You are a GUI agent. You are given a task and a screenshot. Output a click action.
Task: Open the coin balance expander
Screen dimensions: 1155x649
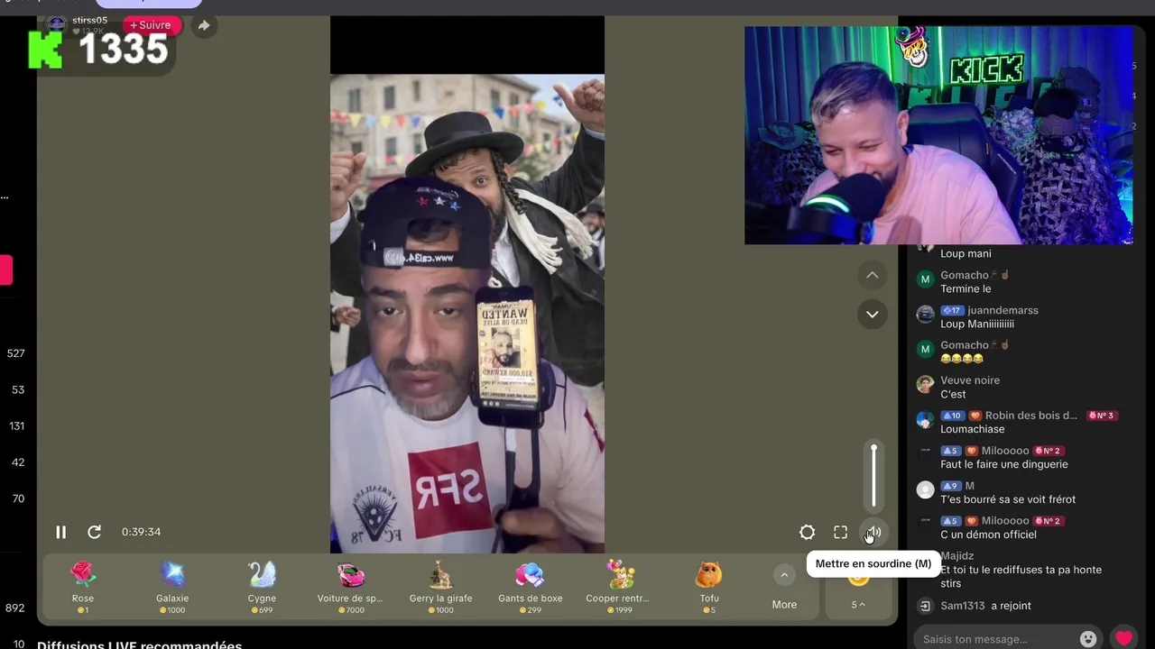[x=858, y=604]
